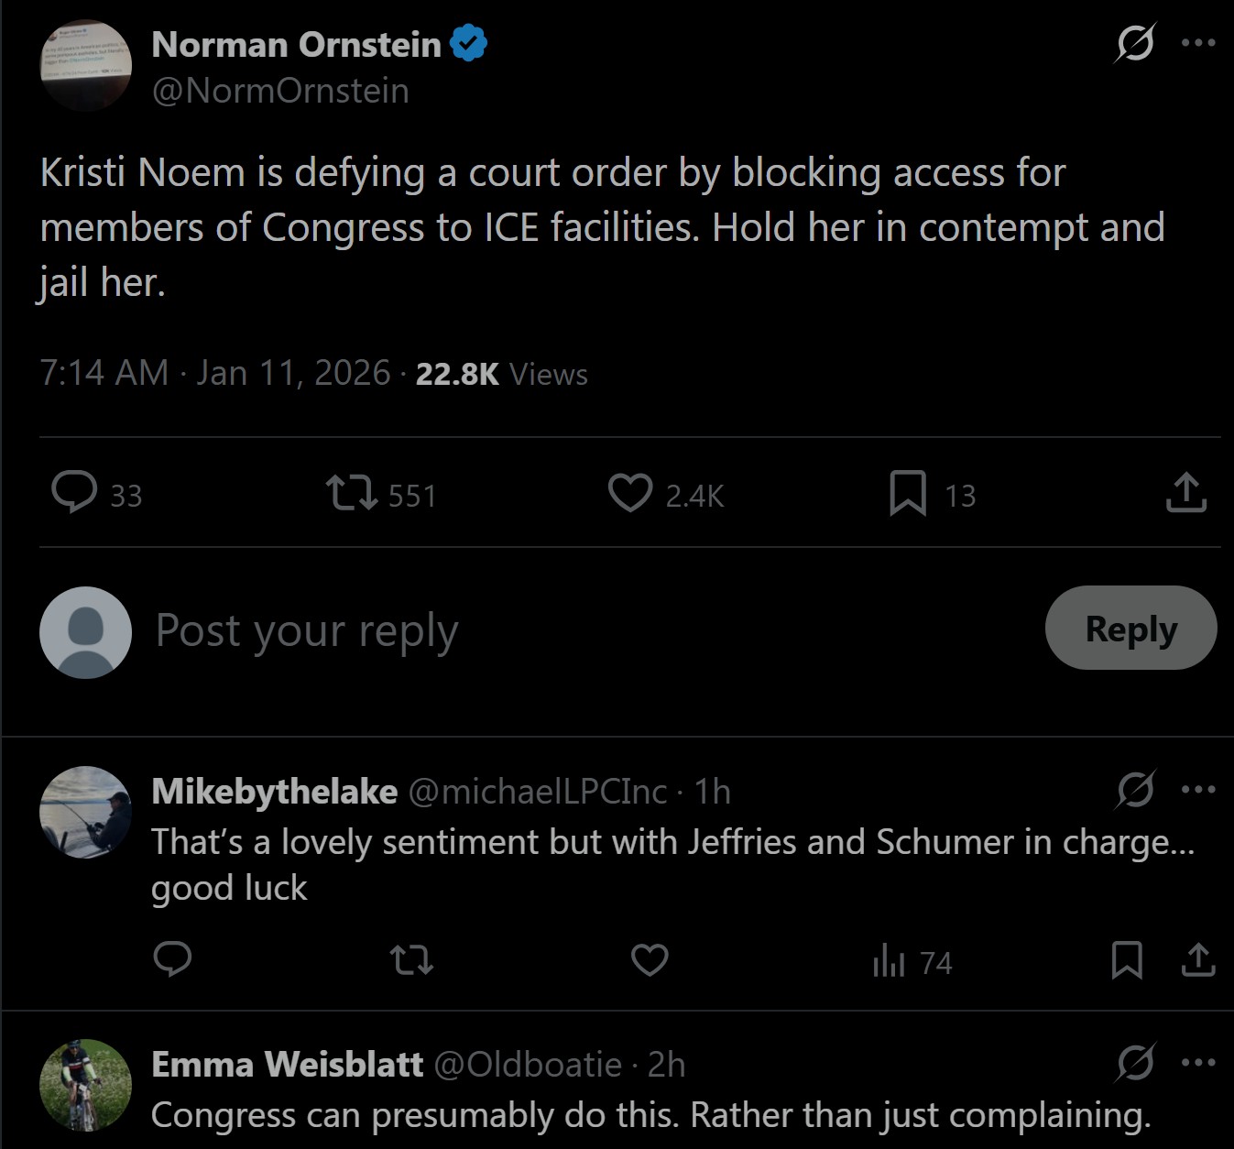Bookmark Mikebythelake's reply

point(1127,960)
